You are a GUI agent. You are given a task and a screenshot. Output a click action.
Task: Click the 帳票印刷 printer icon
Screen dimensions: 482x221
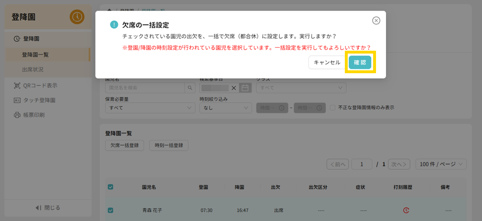pos(17,115)
